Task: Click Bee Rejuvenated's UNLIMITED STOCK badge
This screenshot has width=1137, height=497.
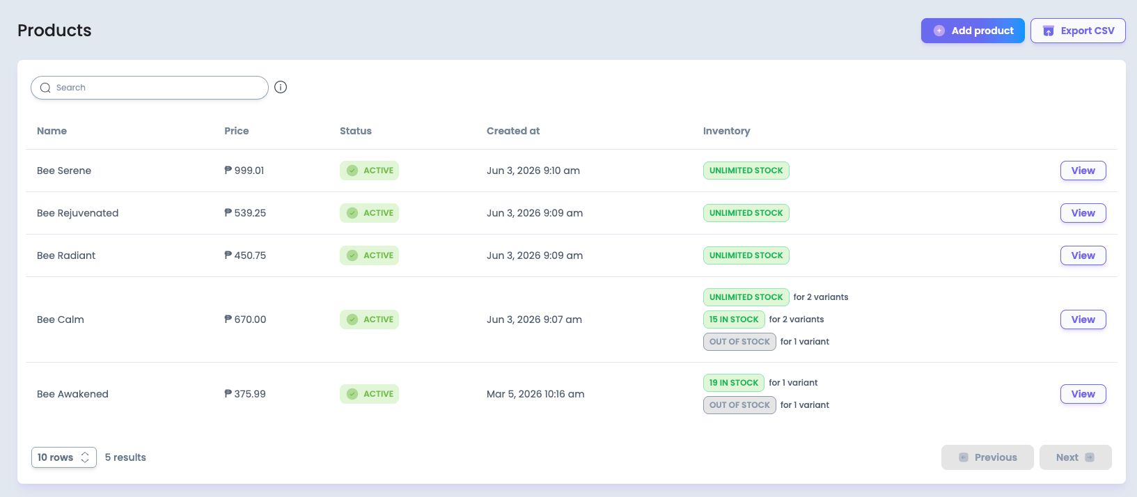Action: (746, 213)
